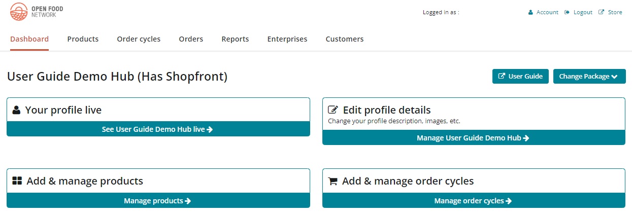The height and width of the screenshot is (216, 632).
Task: Open the Products tab
Action: click(83, 39)
